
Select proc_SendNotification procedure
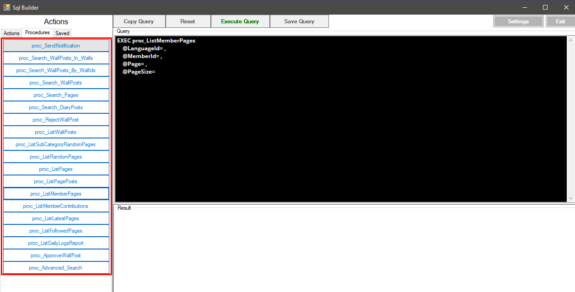click(56, 46)
